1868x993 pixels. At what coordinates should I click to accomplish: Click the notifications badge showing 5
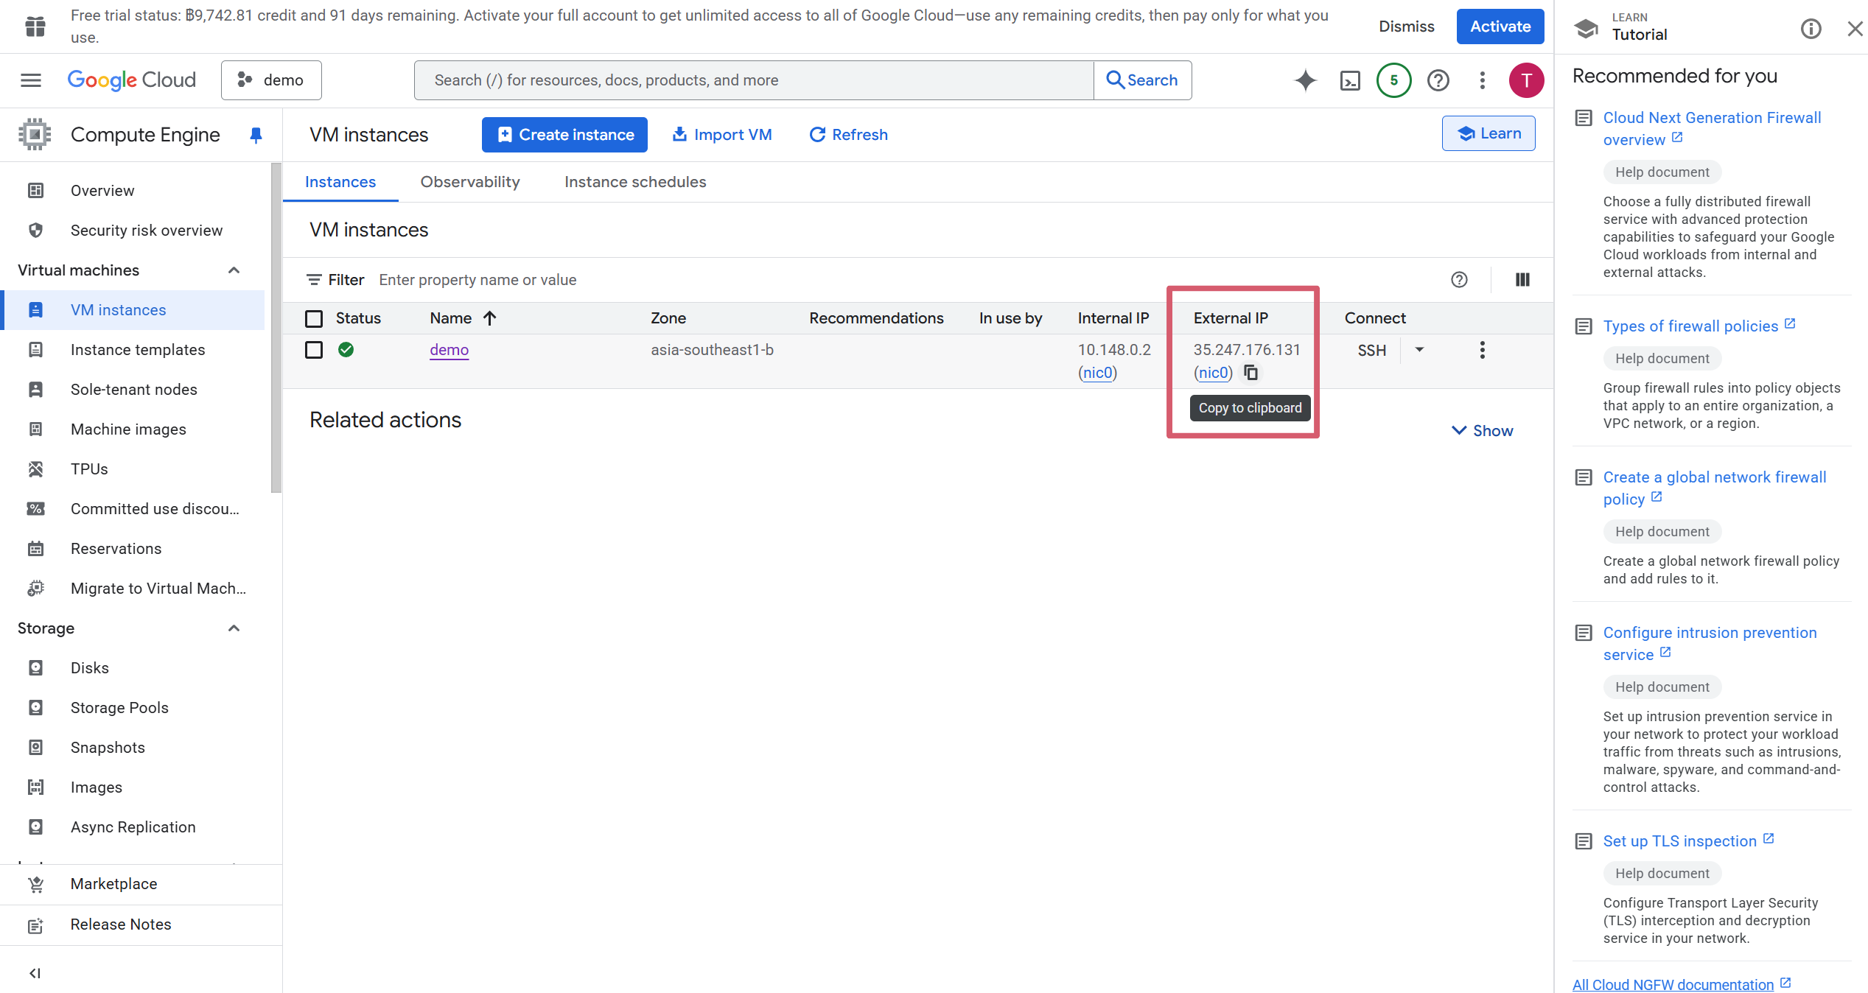1393,80
